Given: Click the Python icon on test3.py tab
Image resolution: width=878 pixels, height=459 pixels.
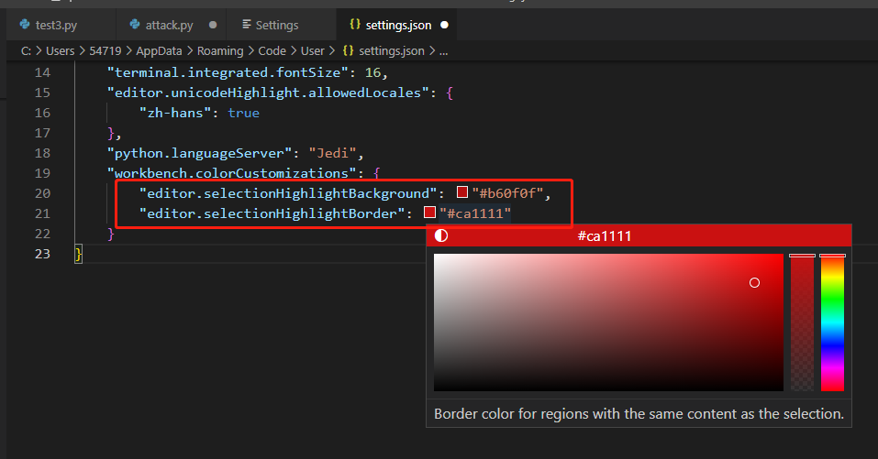Looking at the screenshot, I should [x=25, y=25].
